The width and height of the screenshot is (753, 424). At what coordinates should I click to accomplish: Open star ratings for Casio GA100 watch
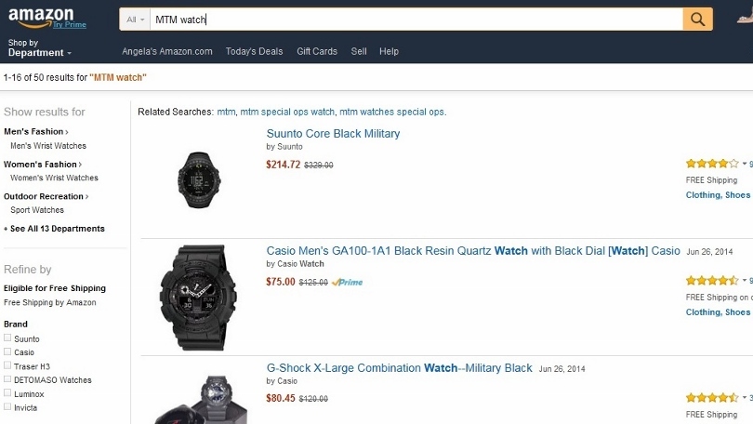[x=712, y=280]
